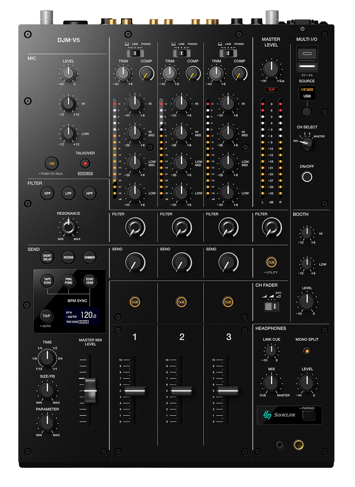Click the MIC HI EQ knob
The width and height of the screenshot is (355, 487).
pos(69,104)
